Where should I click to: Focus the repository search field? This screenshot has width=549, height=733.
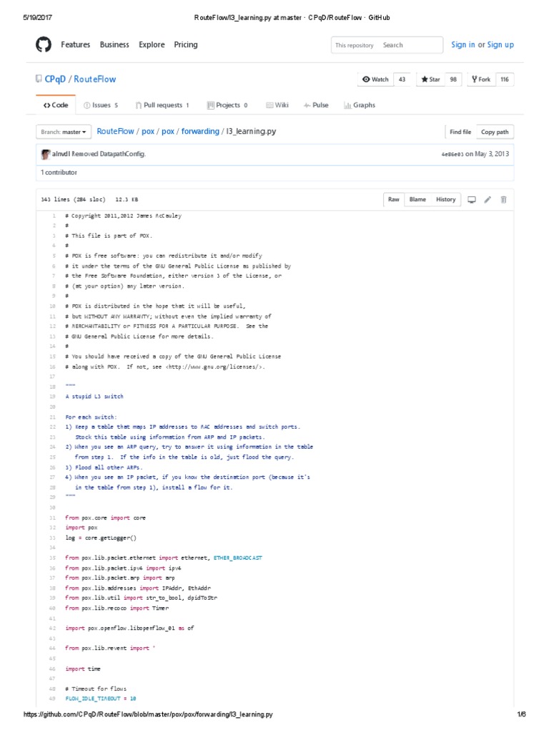(x=410, y=45)
